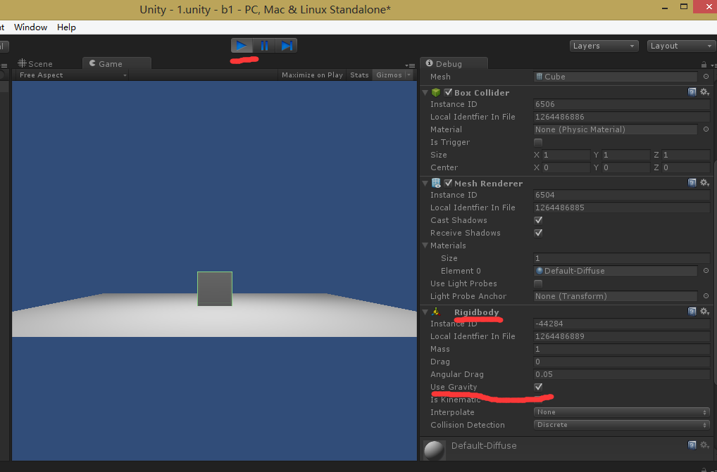This screenshot has width=717, height=472.
Task: Collapse the Materials foldout
Action: click(425, 245)
